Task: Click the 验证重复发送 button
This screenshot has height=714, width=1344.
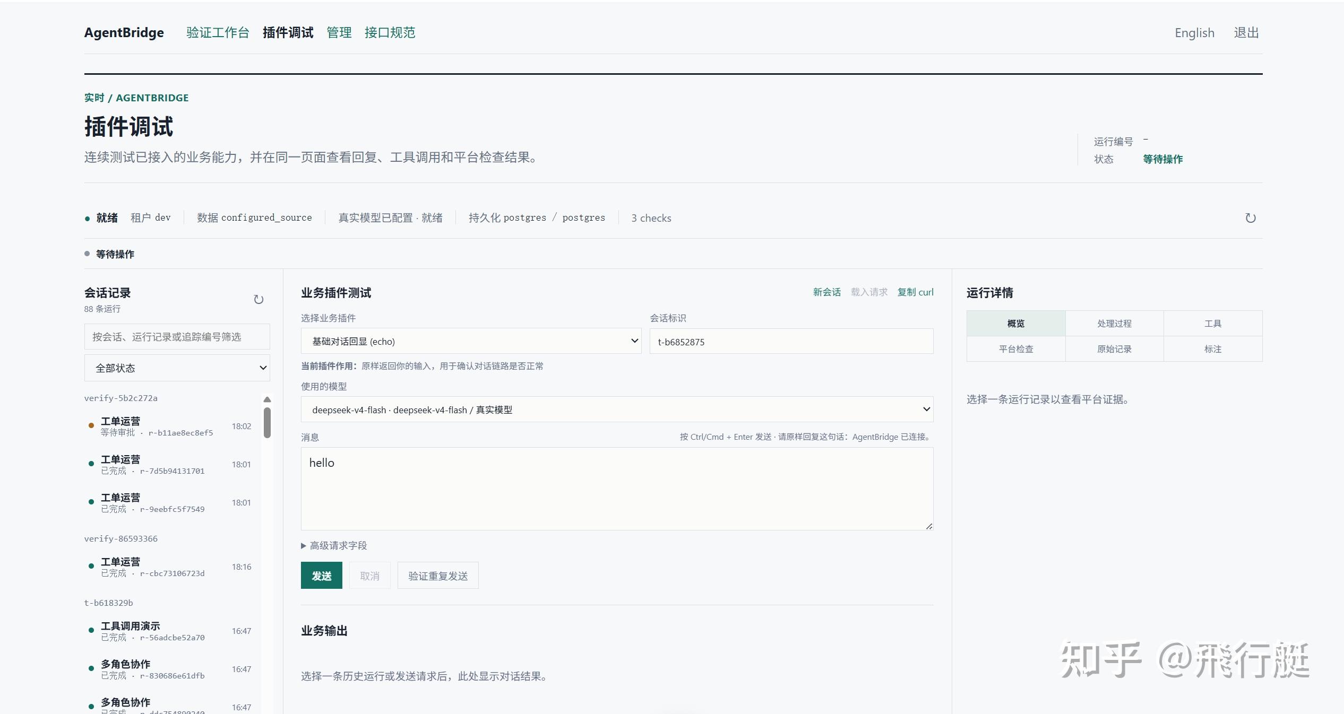Action: (438, 576)
